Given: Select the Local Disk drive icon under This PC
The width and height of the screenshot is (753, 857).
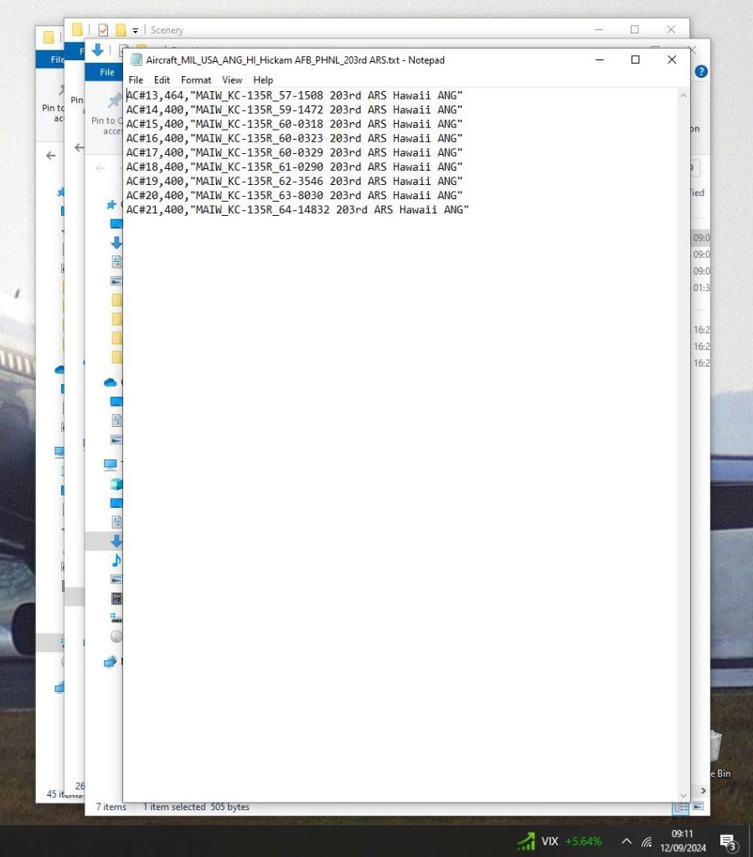Looking at the screenshot, I should pyautogui.click(x=116, y=618).
